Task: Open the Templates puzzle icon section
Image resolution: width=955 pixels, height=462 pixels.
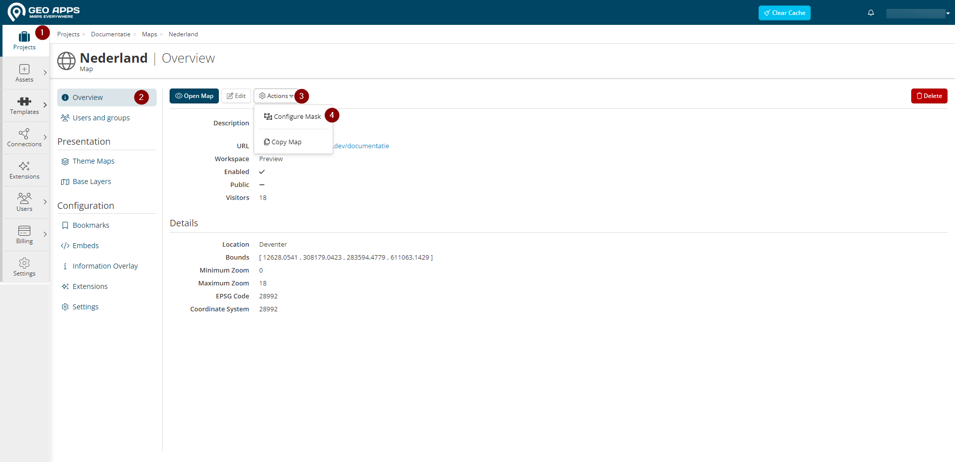Action: [x=24, y=105]
